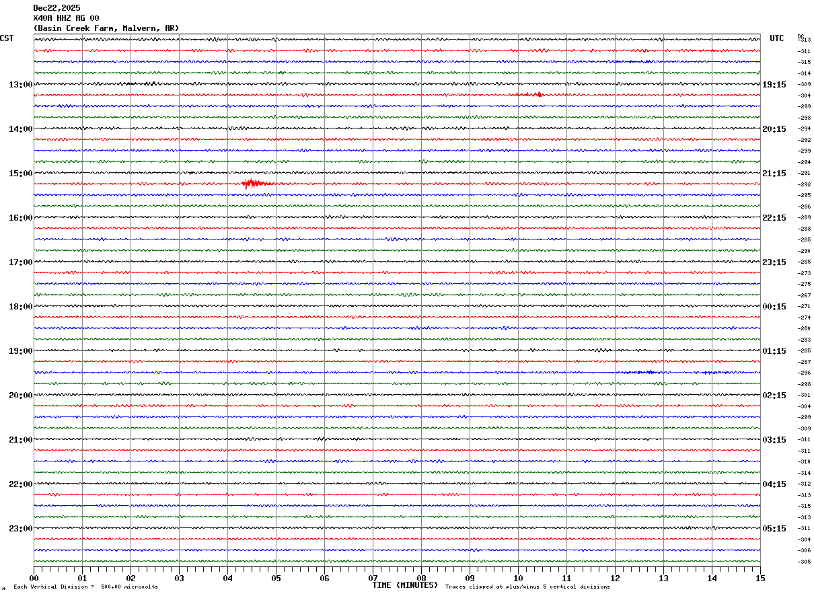814x596 pixels.
Task: Select the -301 DC offset value
Action: pyautogui.click(x=804, y=396)
